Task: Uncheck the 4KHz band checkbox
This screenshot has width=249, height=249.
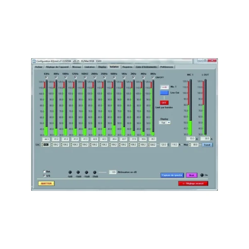Action: [x=144, y=77]
